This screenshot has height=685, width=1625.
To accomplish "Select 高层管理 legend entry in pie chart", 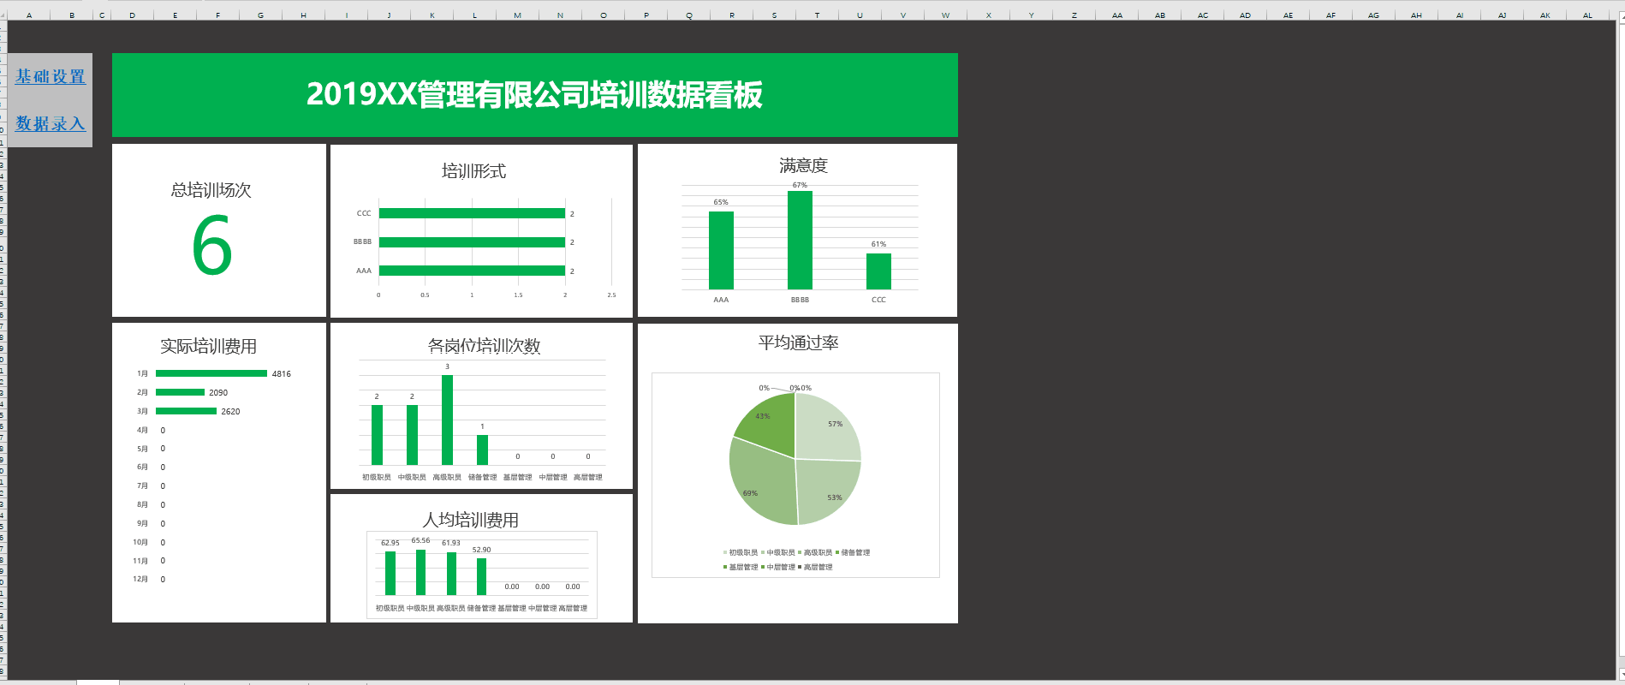I will [x=815, y=567].
